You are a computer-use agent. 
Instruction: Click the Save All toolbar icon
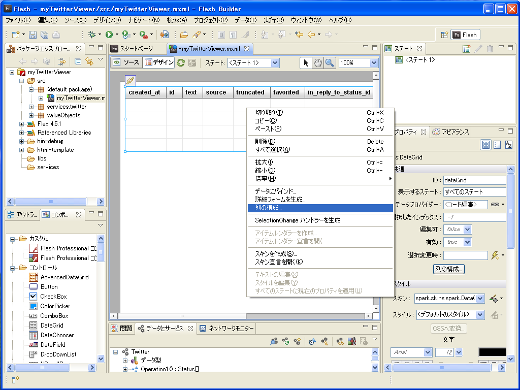pyautogui.click(x=44, y=35)
